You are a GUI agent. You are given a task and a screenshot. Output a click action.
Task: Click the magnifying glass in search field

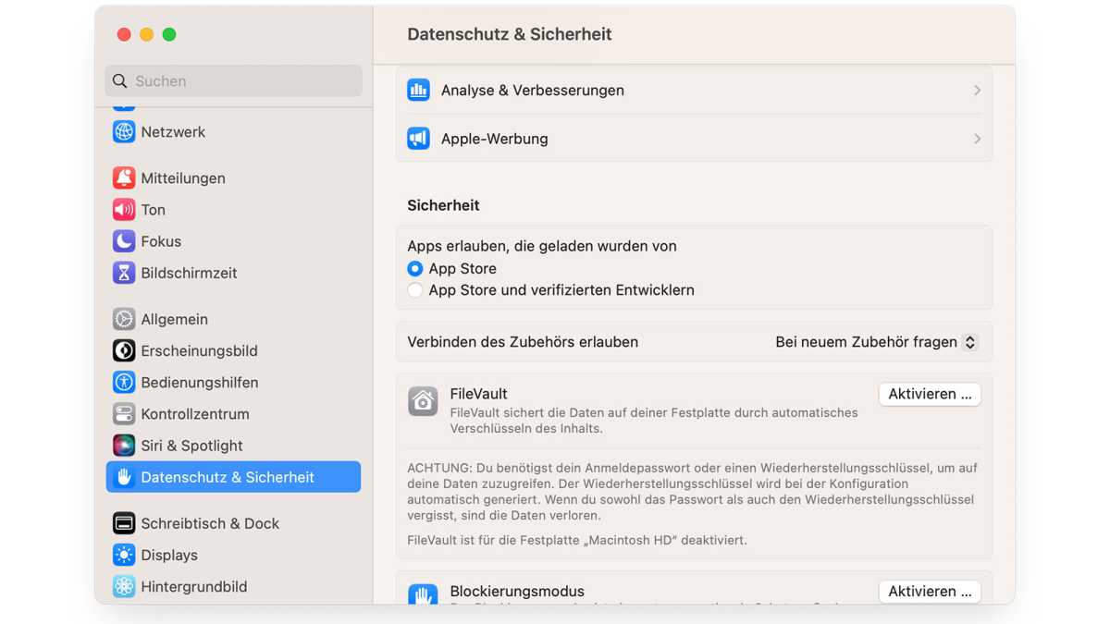point(120,81)
